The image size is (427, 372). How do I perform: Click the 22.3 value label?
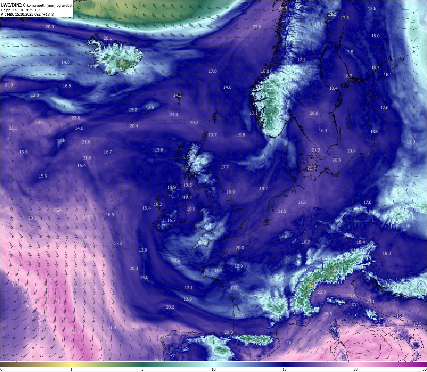click(x=322, y=292)
